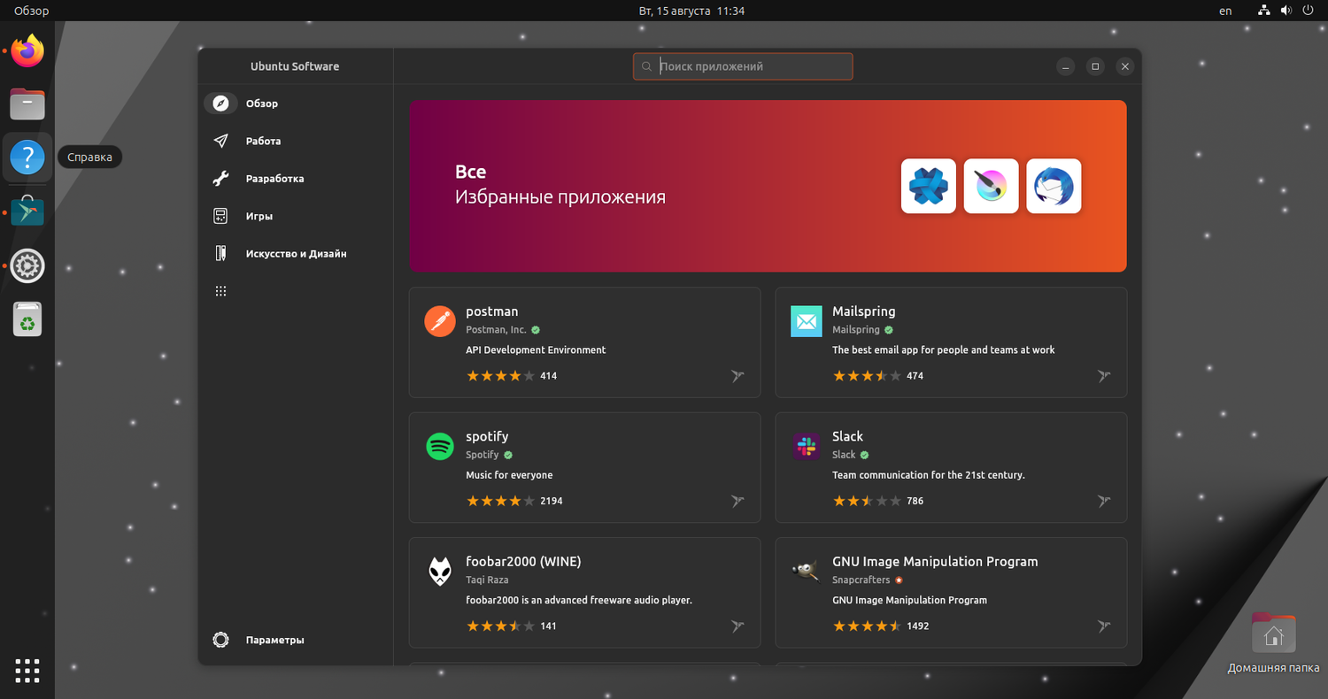This screenshot has height=699, width=1328.
Task: Open the first featured app icon in banner
Action: pyautogui.click(x=928, y=186)
